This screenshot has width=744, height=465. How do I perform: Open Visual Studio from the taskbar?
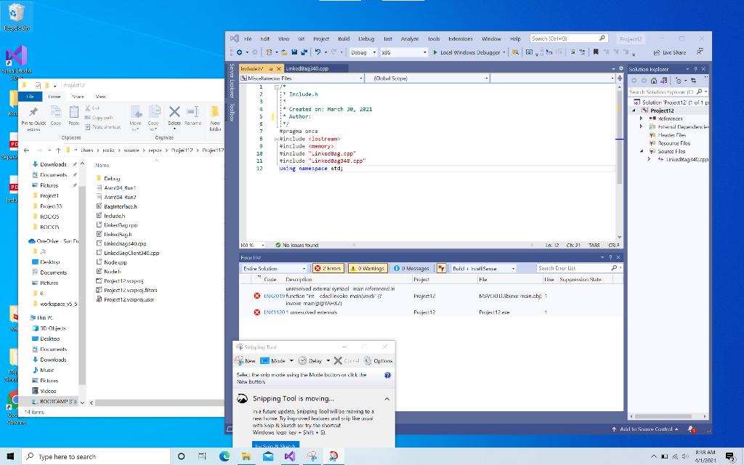tap(290, 456)
